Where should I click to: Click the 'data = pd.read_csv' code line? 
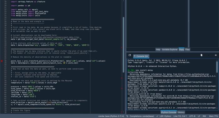(x=46, y=39)
